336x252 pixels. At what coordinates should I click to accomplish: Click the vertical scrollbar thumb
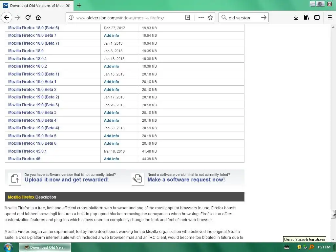click(x=333, y=214)
